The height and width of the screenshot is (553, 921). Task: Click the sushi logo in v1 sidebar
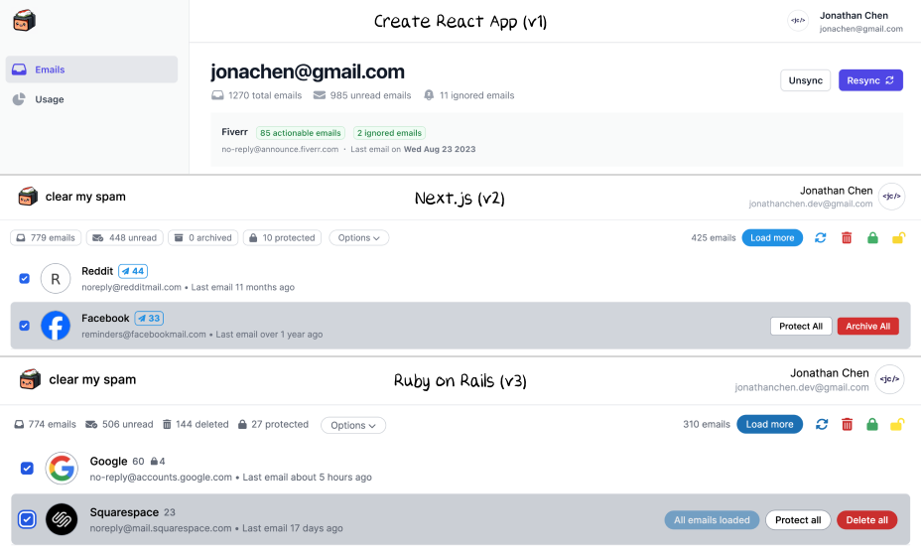coord(24,21)
